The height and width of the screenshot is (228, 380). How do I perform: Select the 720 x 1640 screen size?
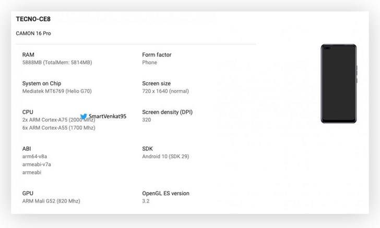tap(165, 91)
